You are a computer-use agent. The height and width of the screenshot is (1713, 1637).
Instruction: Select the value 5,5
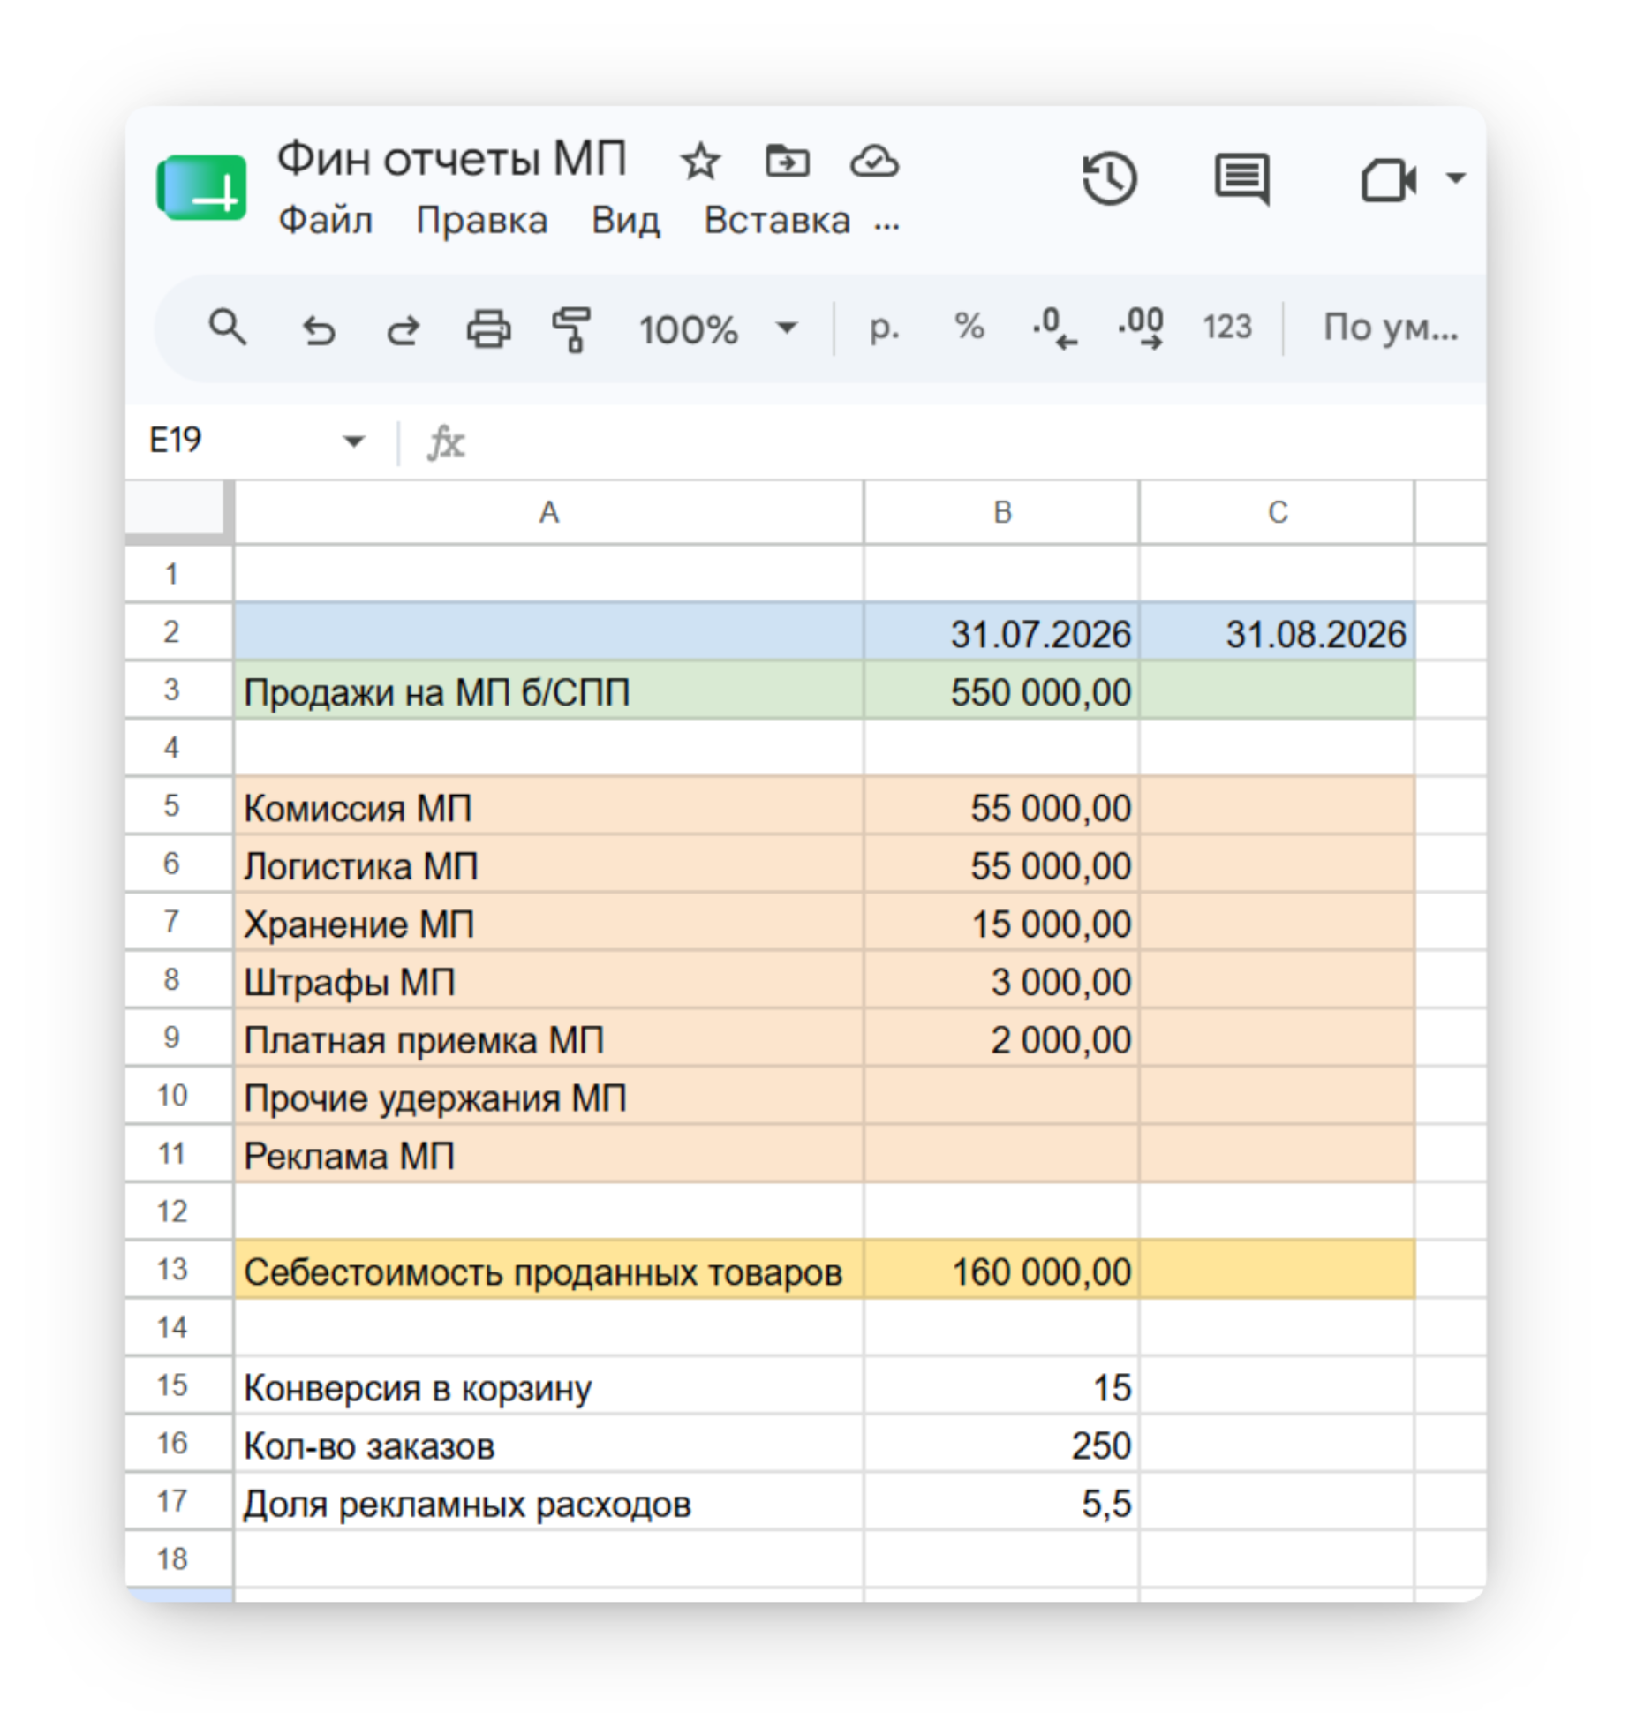pyautogui.click(x=1001, y=1501)
